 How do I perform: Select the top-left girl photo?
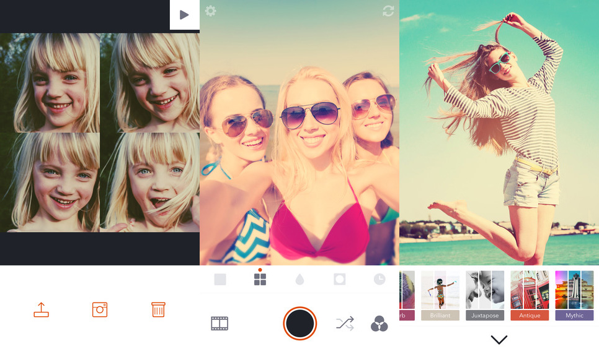[50, 83]
